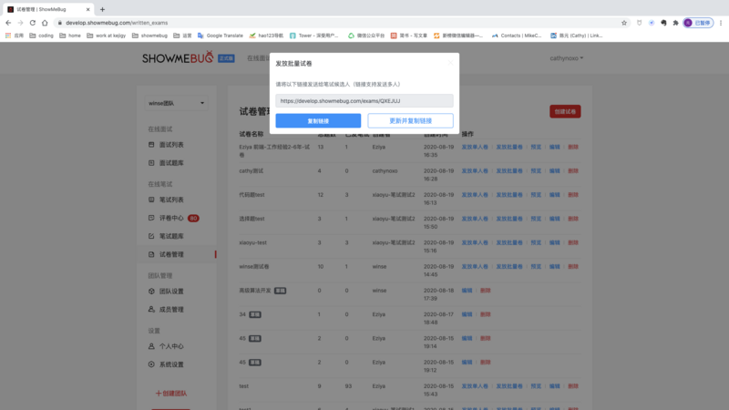Click 发放单人卷 for cathy测试 row
Screen dimensions: 729x410
pyautogui.click(x=475, y=170)
